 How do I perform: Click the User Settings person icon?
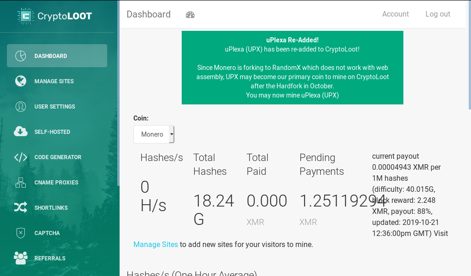pyautogui.click(x=20, y=106)
